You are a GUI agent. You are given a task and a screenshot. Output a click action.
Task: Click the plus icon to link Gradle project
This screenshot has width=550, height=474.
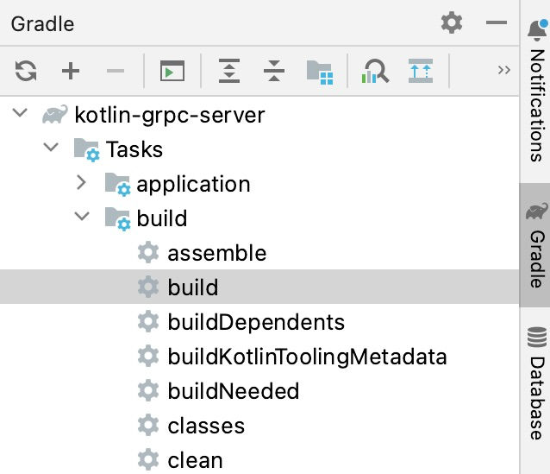[71, 71]
